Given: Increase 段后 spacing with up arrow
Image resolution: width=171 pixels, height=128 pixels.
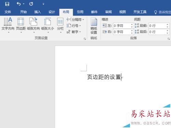Looking at the screenshot, I should tap(167, 30).
